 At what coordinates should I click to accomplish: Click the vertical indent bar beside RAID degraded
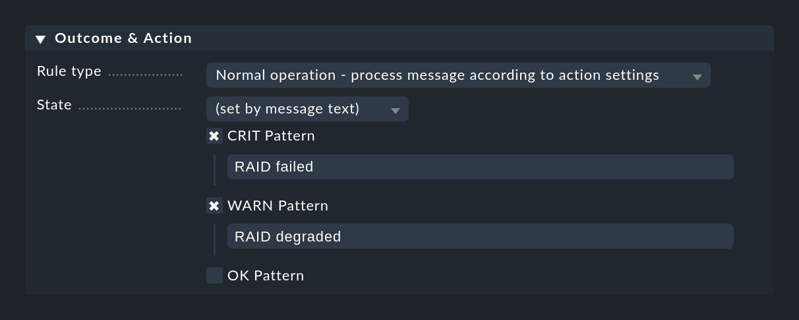coord(214,240)
